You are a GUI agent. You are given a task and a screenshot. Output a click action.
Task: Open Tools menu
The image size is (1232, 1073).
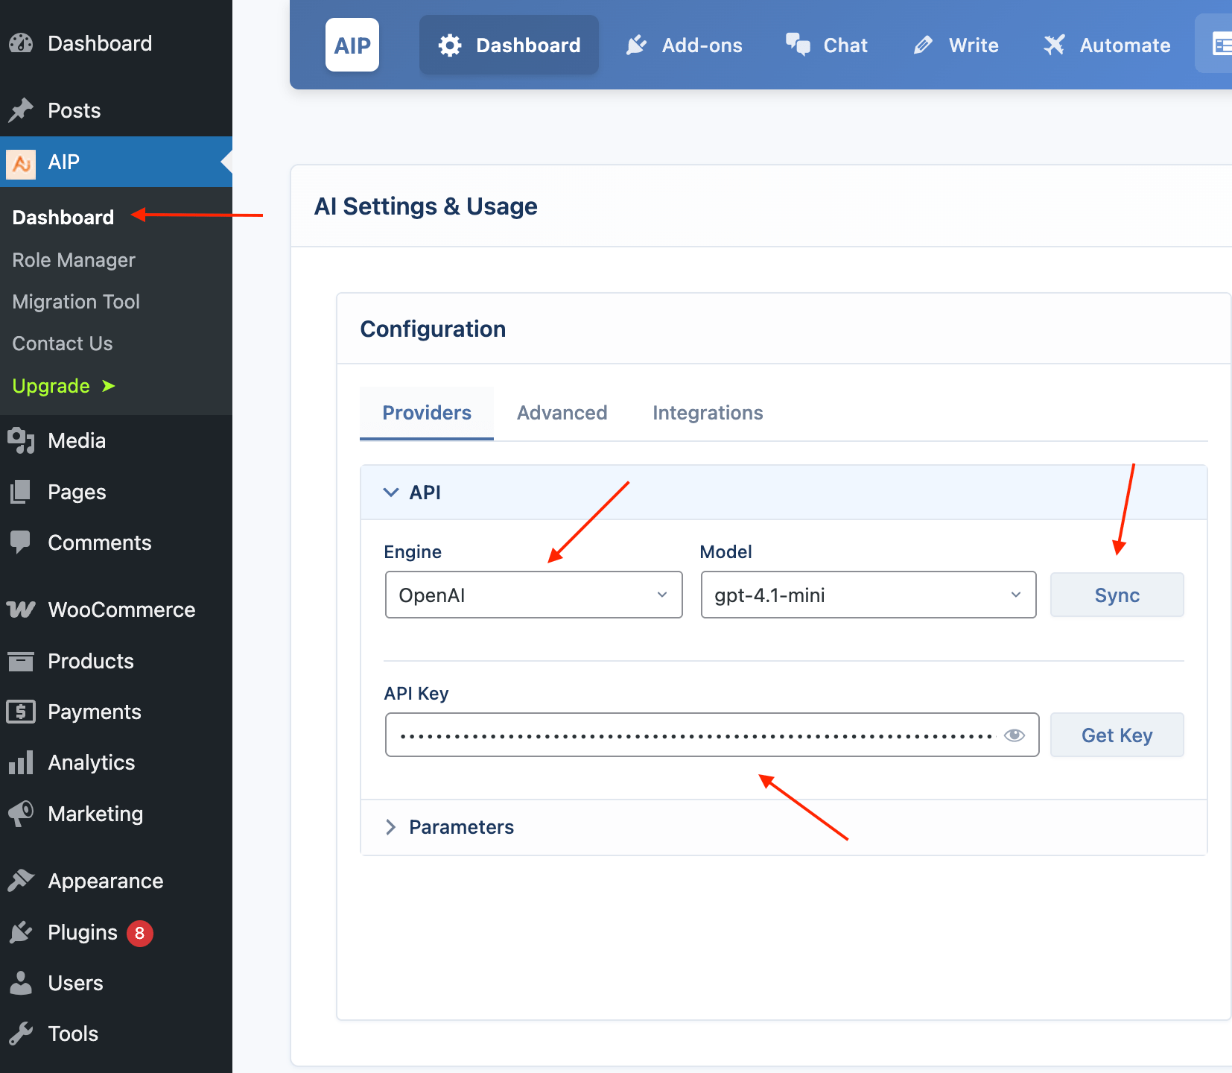point(116,1034)
